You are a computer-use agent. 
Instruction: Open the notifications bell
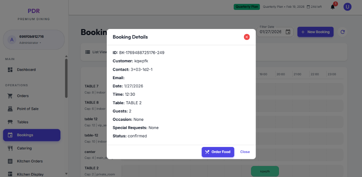coord(333,7)
